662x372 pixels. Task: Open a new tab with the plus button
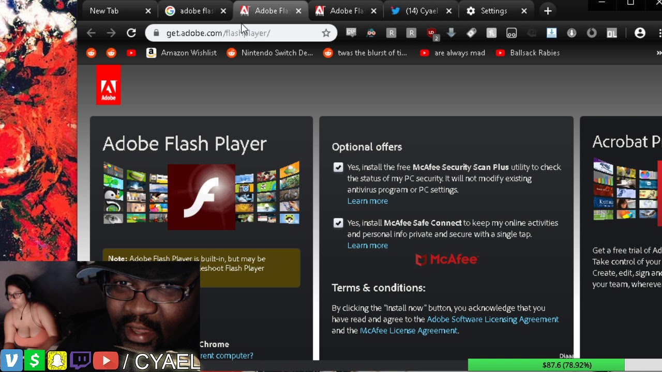(548, 11)
